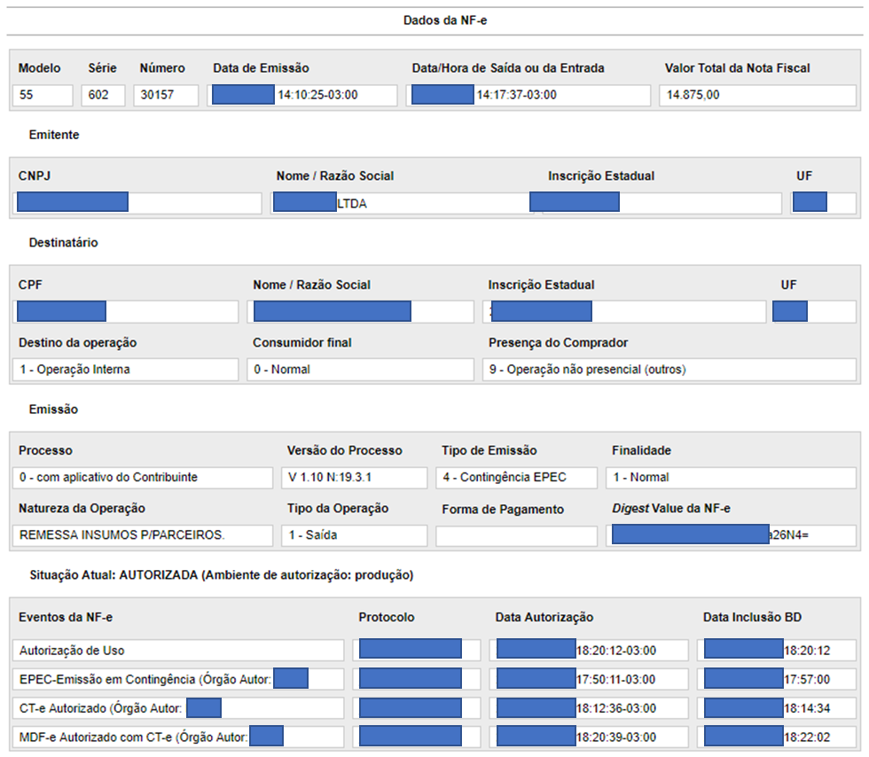Click the Valor Total da Nota Fiscal label
Viewport: 869px width, 757px height.
point(737,68)
